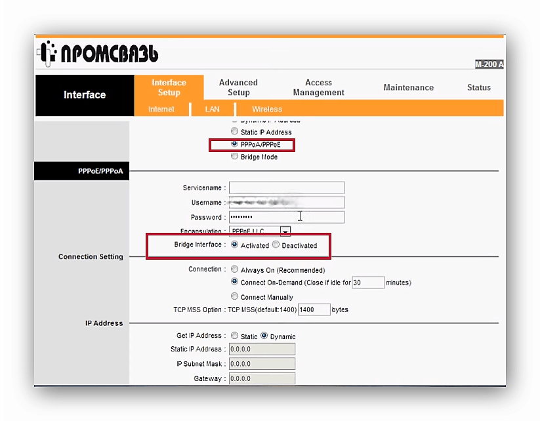
Task: Switch to the Status tab
Action: click(479, 87)
